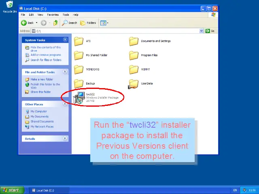The height and width of the screenshot is (194, 259).
Task: Click the 11:56 taskbar clock
Action: 252,190
